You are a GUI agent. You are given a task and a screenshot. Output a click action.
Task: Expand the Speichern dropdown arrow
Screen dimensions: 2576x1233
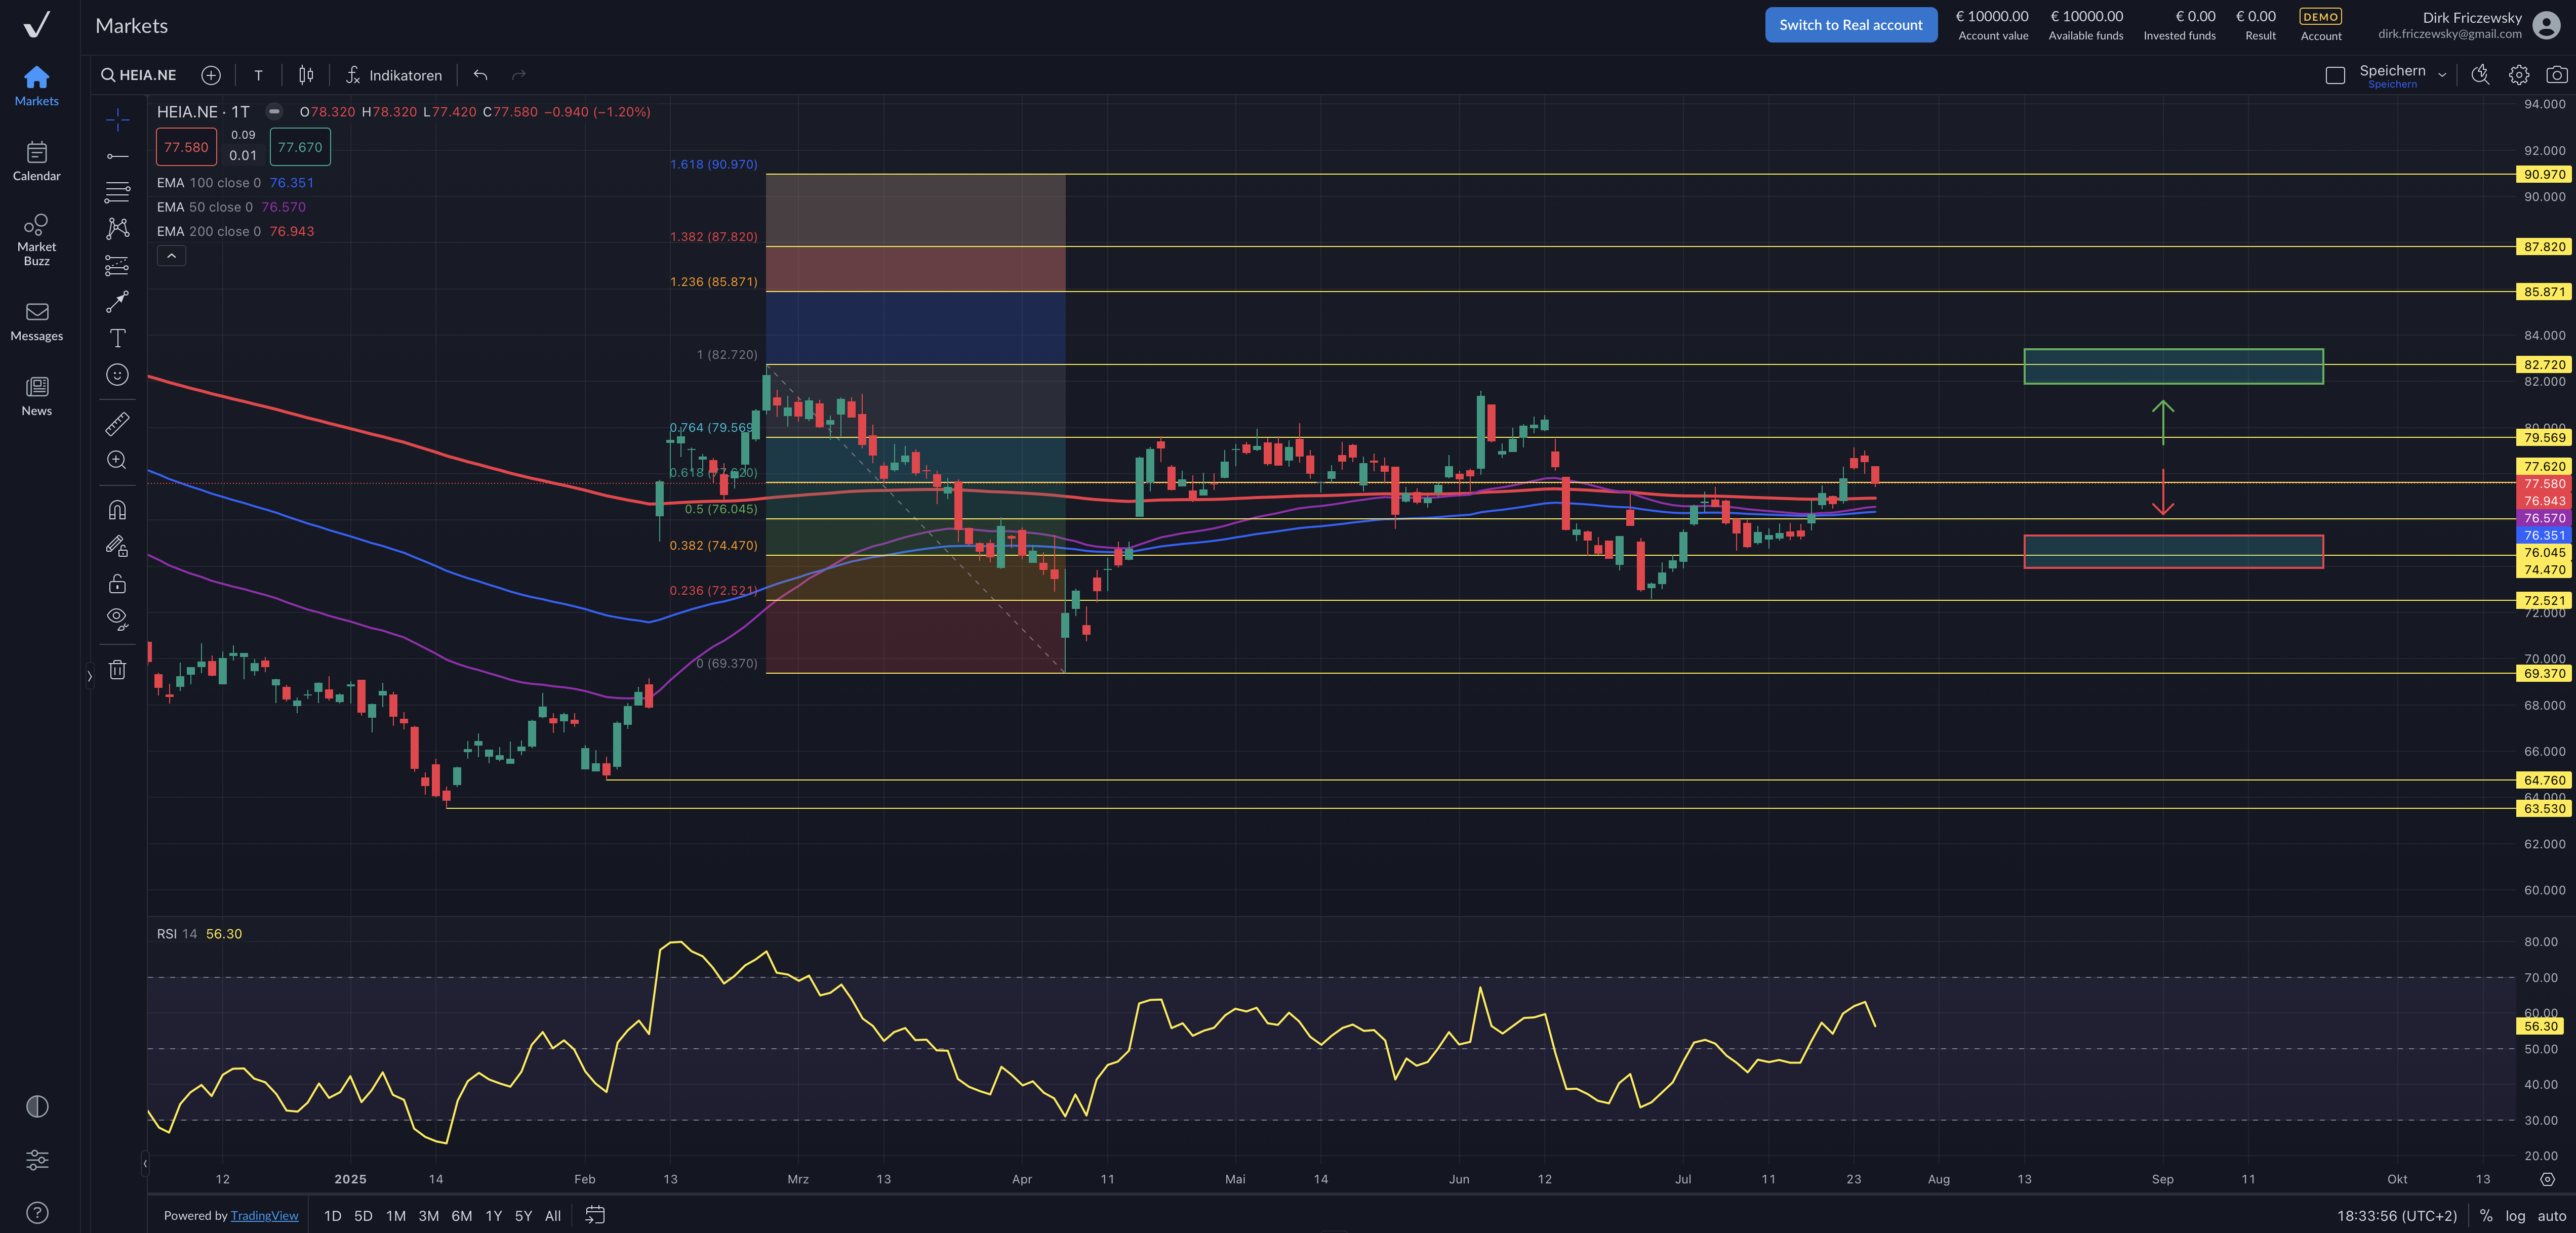click(x=2442, y=75)
